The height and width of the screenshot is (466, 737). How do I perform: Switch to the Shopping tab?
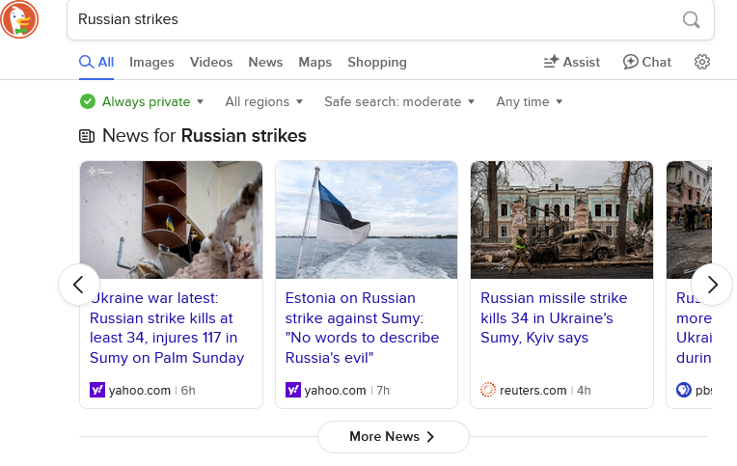[x=377, y=62]
